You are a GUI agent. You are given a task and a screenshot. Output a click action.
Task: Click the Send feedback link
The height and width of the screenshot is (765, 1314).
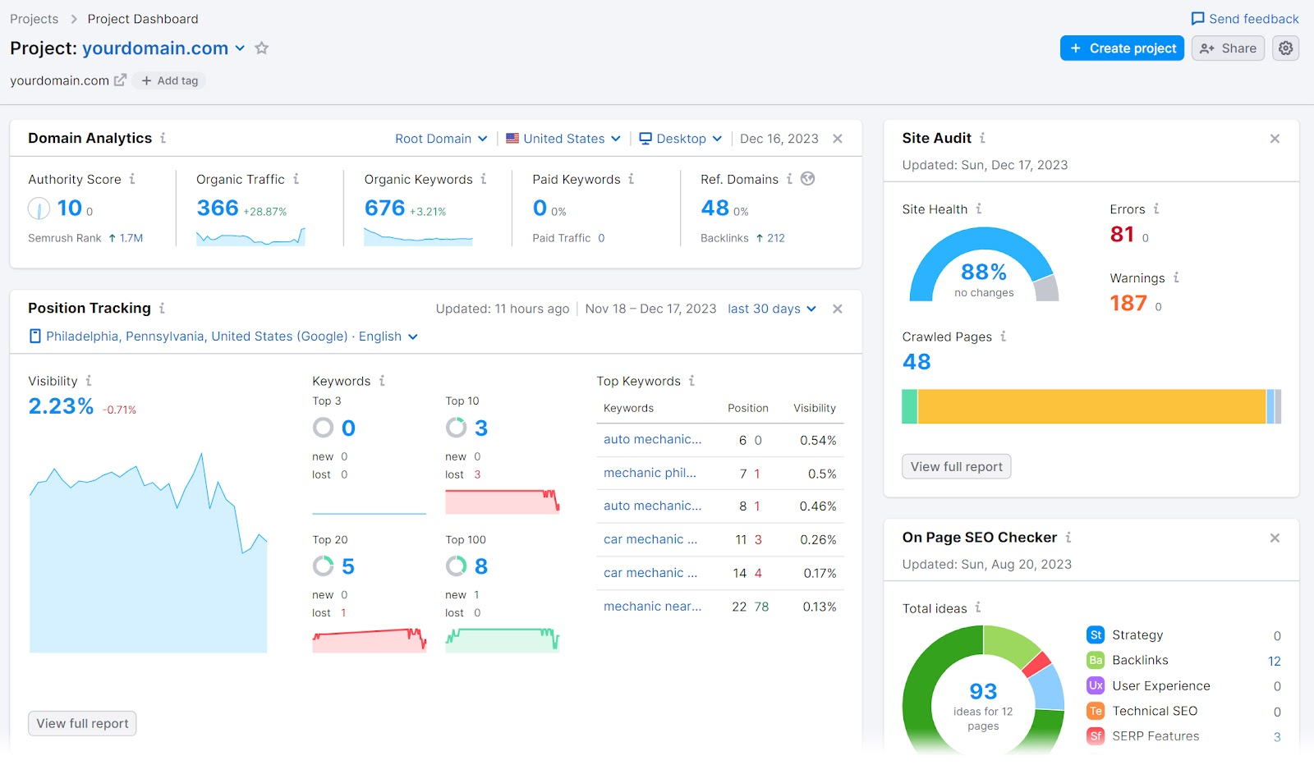pos(1245,19)
